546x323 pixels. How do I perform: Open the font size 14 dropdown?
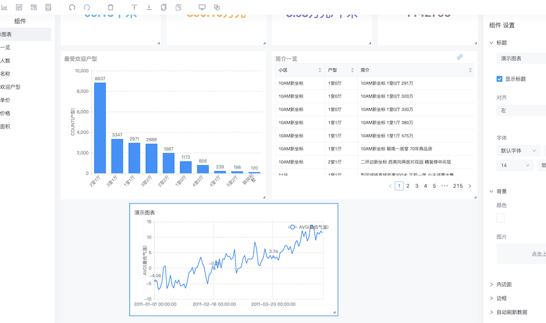point(514,165)
